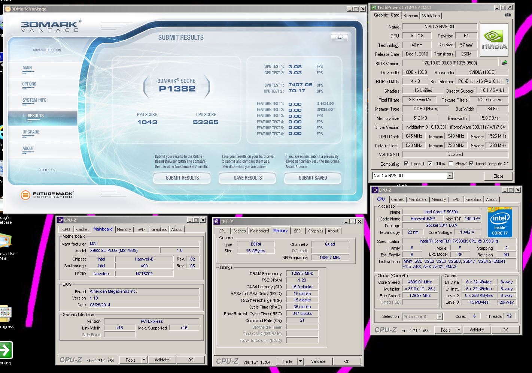Open Graphics tab in Mainboard CPU-Z window
Viewport: 532px width, 373px height.
pos(159,229)
